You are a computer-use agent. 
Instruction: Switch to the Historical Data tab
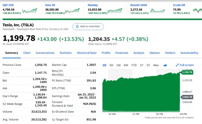coord(87,53)
